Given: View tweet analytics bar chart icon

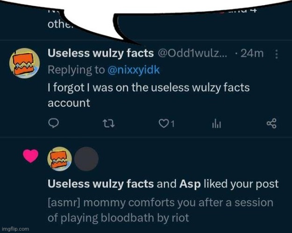Looking at the screenshot, I should [x=216, y=123].
